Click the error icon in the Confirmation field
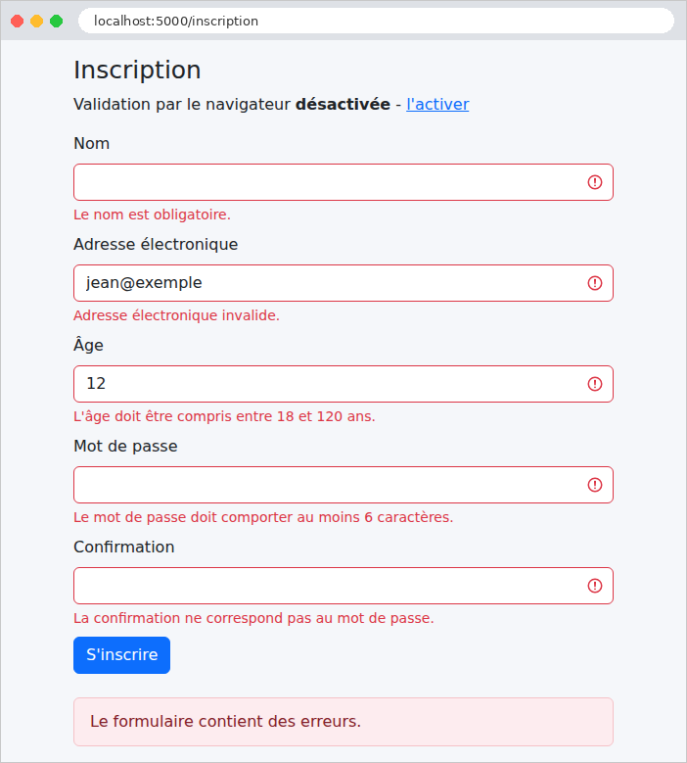Image resolution: width=687 pixels, height=763 pixels. click(595, 586)
